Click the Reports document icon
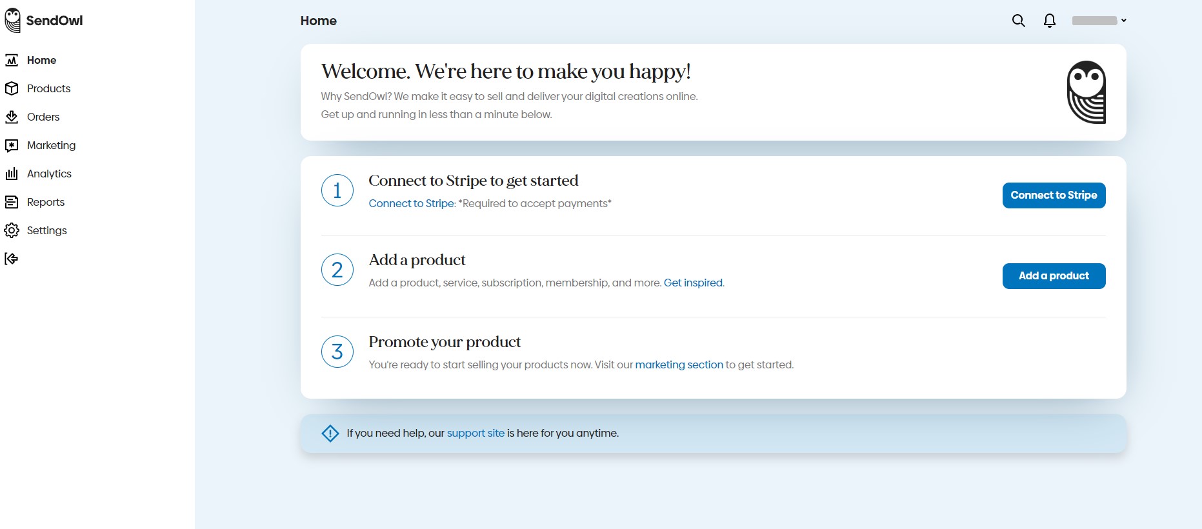This screenshot has width=1202, height=529. [x=12, y=202]
